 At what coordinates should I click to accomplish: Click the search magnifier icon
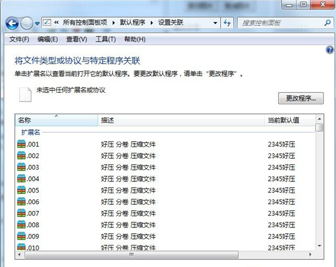(327, 23)
